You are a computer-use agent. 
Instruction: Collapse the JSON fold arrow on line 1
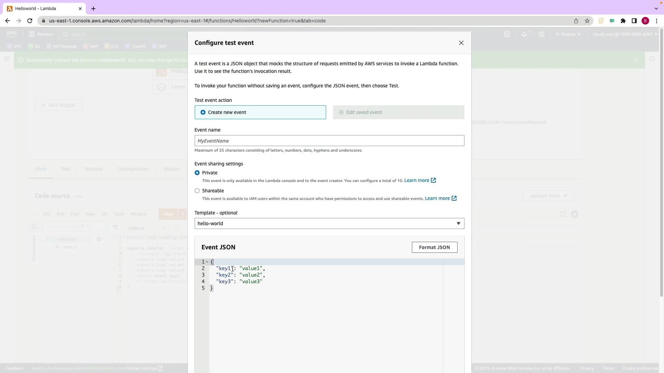pyautogui.click(x=207, y=262)
